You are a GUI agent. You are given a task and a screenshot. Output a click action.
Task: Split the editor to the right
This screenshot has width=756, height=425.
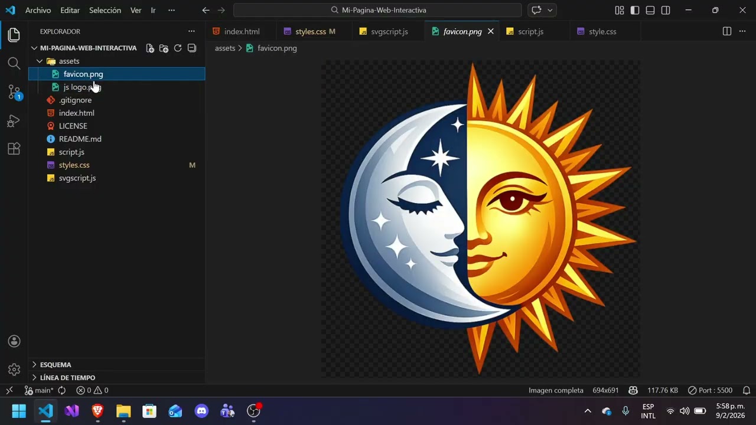[727, 31]
